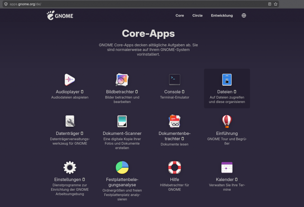
Task: Follow the Console title link
Action: point(172,92)
